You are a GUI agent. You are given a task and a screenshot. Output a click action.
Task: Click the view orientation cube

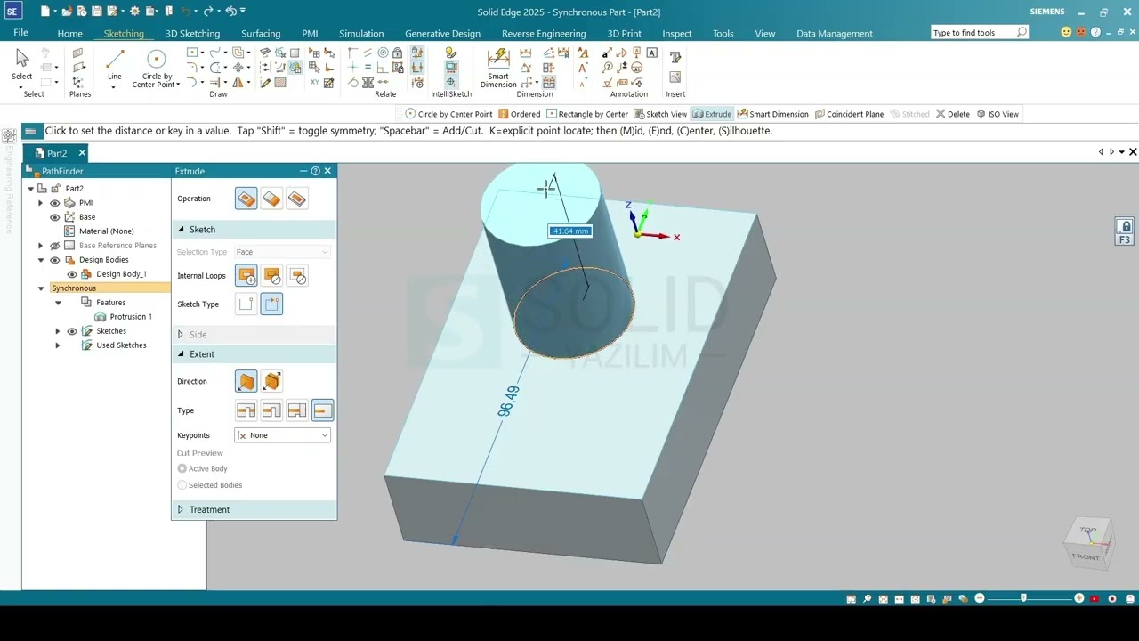coord(1087,543)
